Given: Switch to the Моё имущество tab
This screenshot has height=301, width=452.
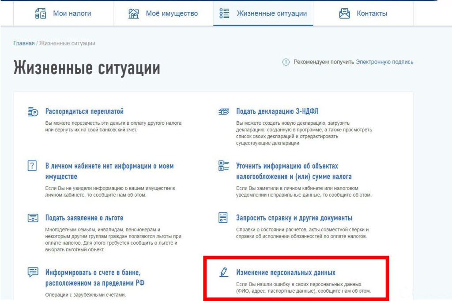Looking at the screenshot, I should click(x=172, y=13).
